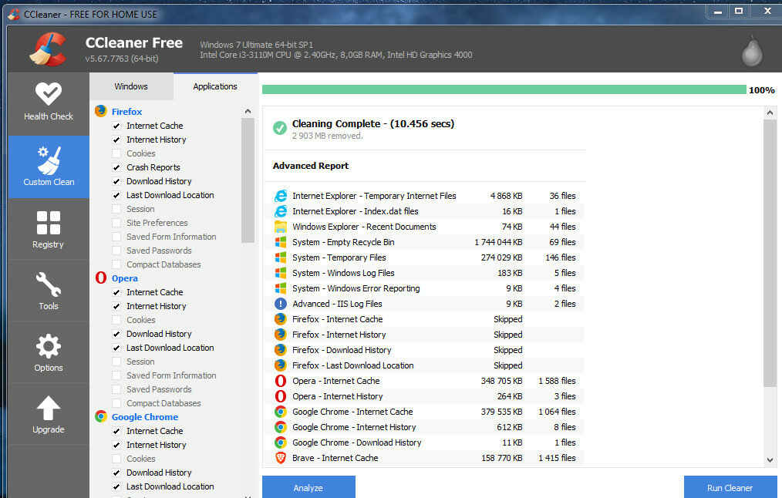The height and width of the screenshot is (498, 782).
Task: Uncheck Firefox Internet History
Action: pos(116,140)
